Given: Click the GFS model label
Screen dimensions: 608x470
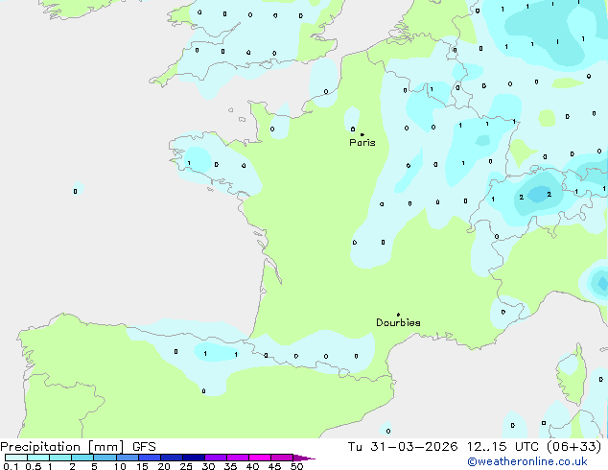Looking at the screenshot, I should click(x=144, y=447).
